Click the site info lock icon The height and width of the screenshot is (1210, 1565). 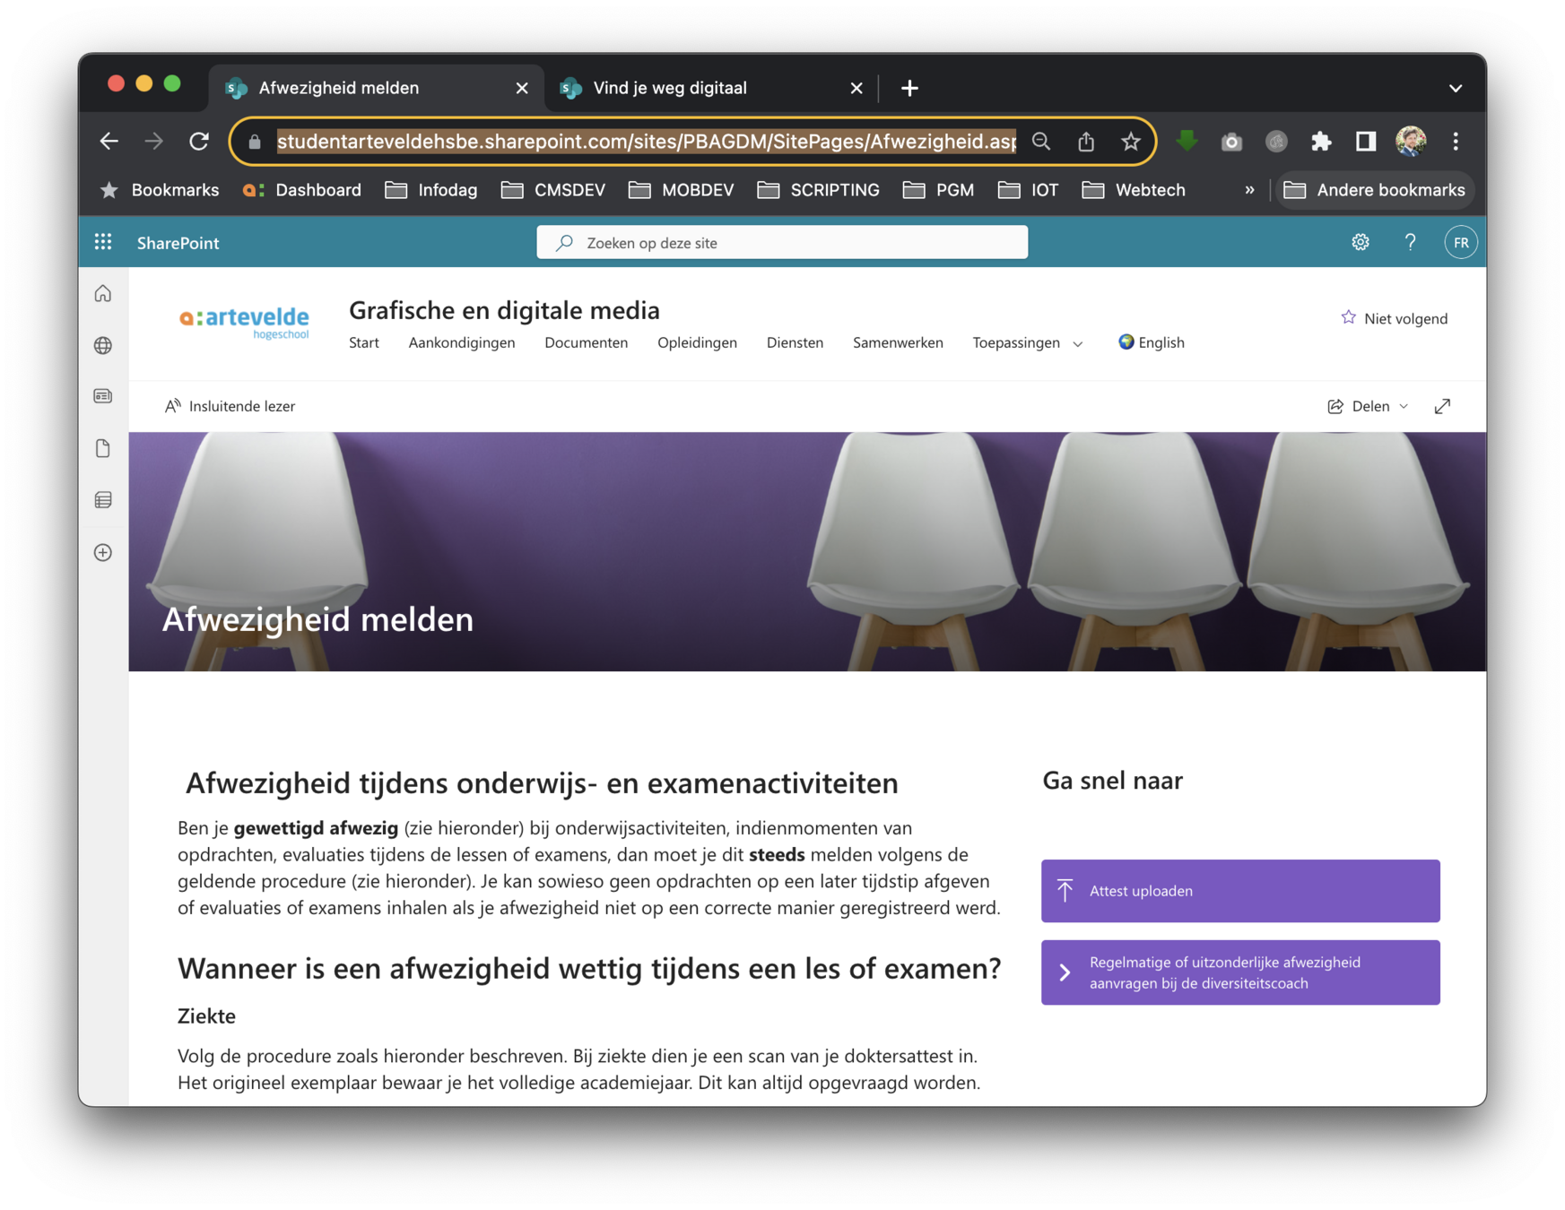tap(255, 142)
